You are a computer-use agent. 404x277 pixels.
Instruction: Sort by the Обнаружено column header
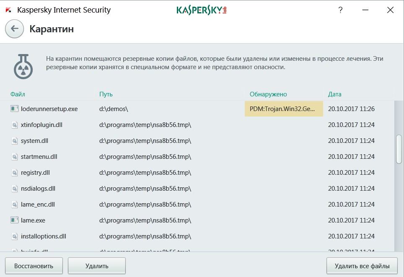point(268,94)
